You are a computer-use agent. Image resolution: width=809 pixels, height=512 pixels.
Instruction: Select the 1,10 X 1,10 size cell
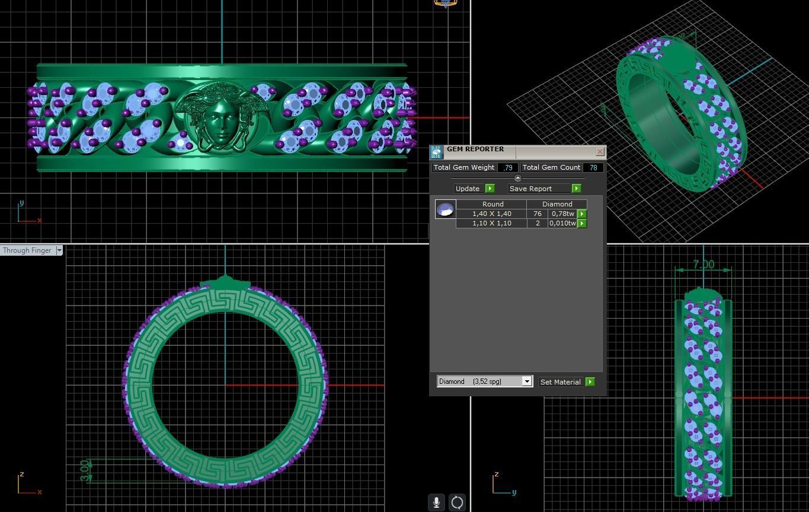pyautogui.click(x=491, y=223)
